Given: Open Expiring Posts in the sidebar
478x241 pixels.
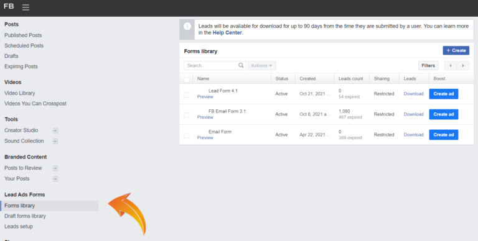Looking at the screenshot, I should (x=21, y=66).
